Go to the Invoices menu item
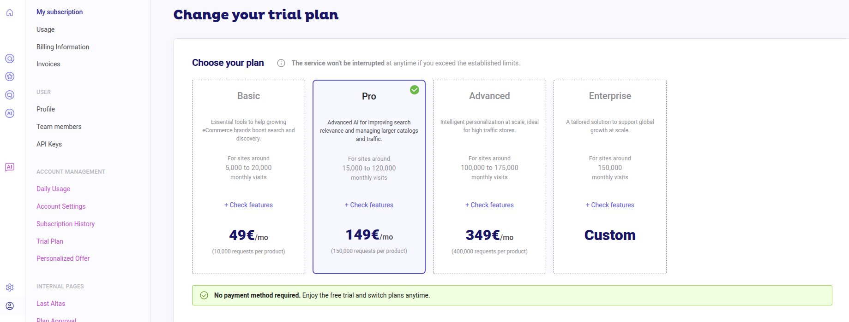 click(x=48, y=64)
